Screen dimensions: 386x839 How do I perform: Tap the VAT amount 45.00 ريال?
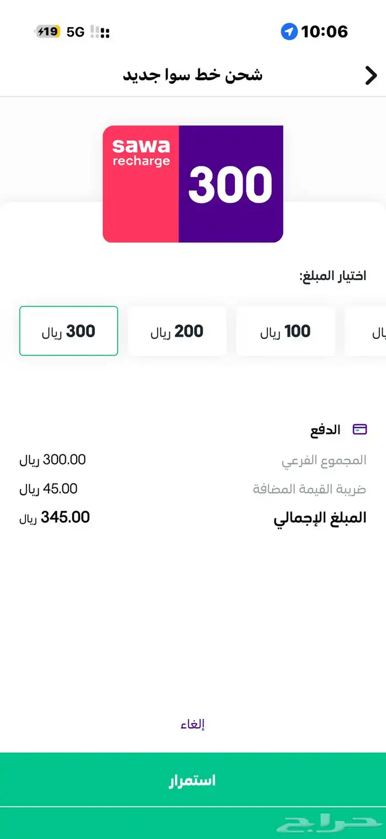[x=49, y=488]
